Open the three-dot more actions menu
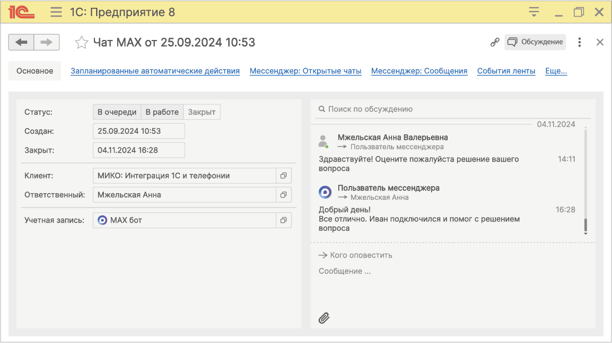The width and height of the screenshot is (612, 343). [x=579, y=42]
